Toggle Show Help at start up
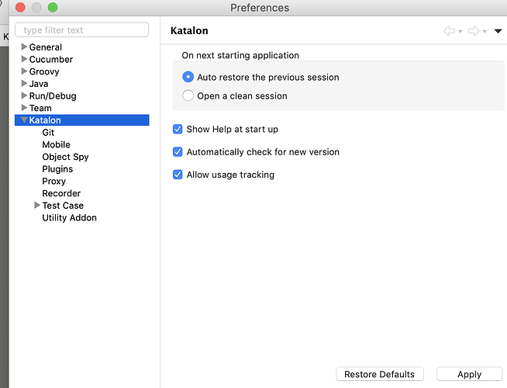Viewport: 507px width, 388px height. [x=178, y=129]
